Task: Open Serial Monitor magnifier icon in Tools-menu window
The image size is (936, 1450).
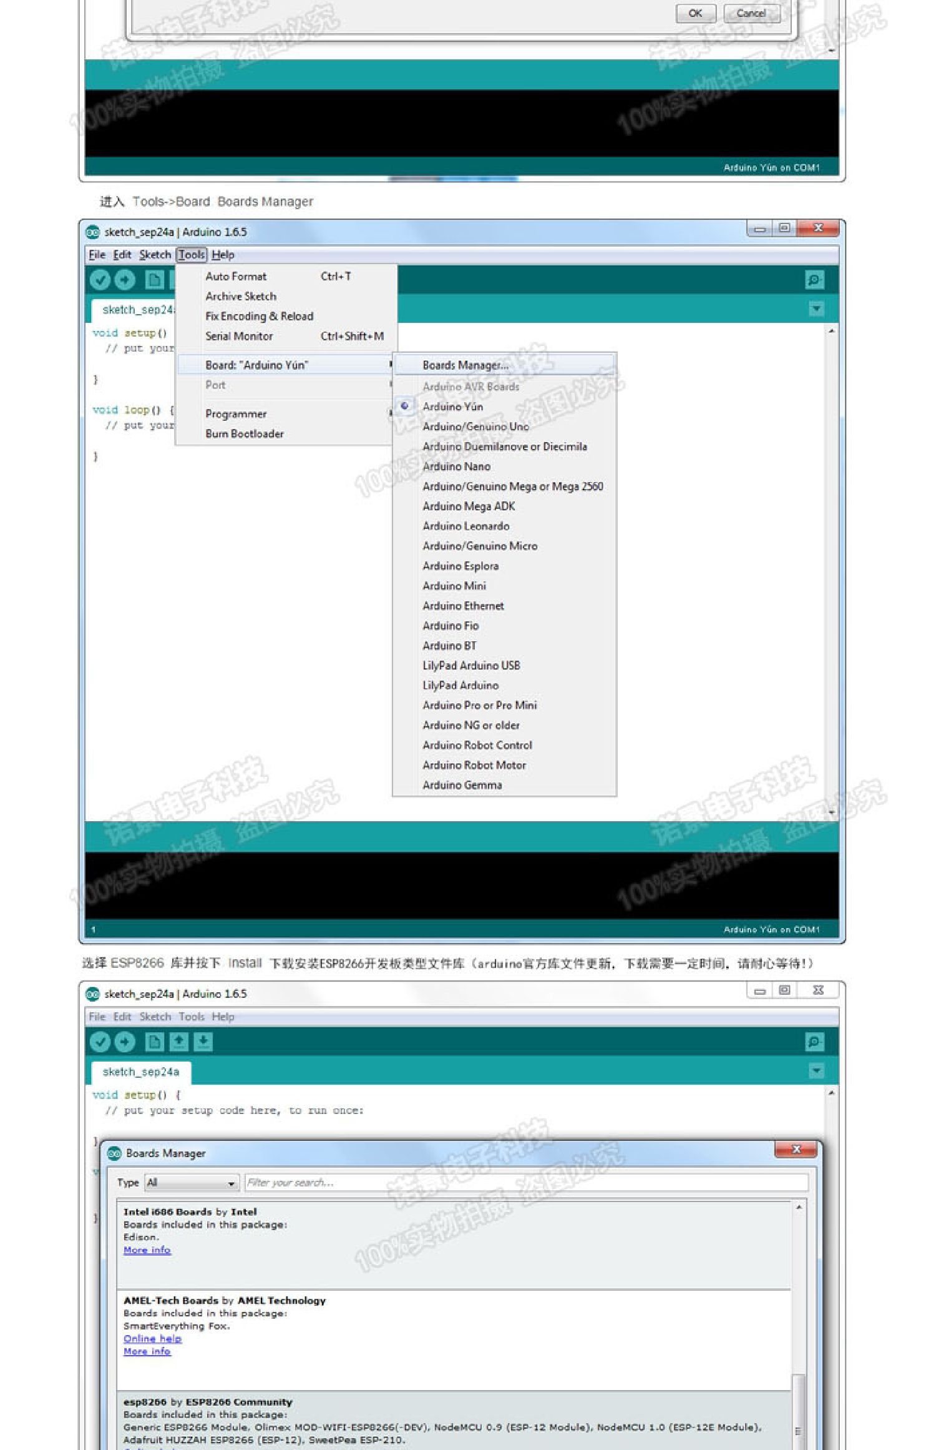Action: 814,280
